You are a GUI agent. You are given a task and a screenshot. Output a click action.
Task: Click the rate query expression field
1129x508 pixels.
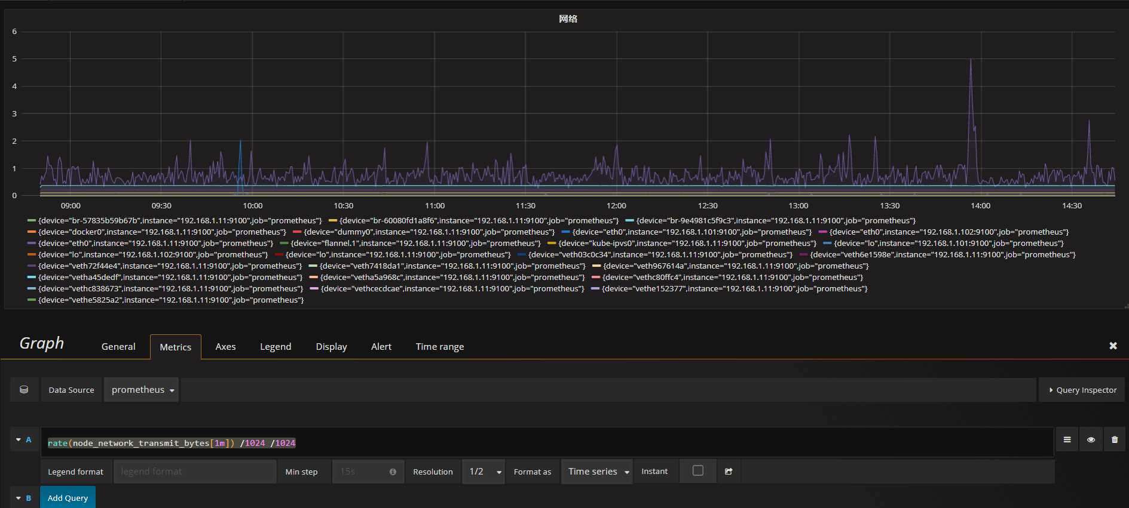[547, 442]
